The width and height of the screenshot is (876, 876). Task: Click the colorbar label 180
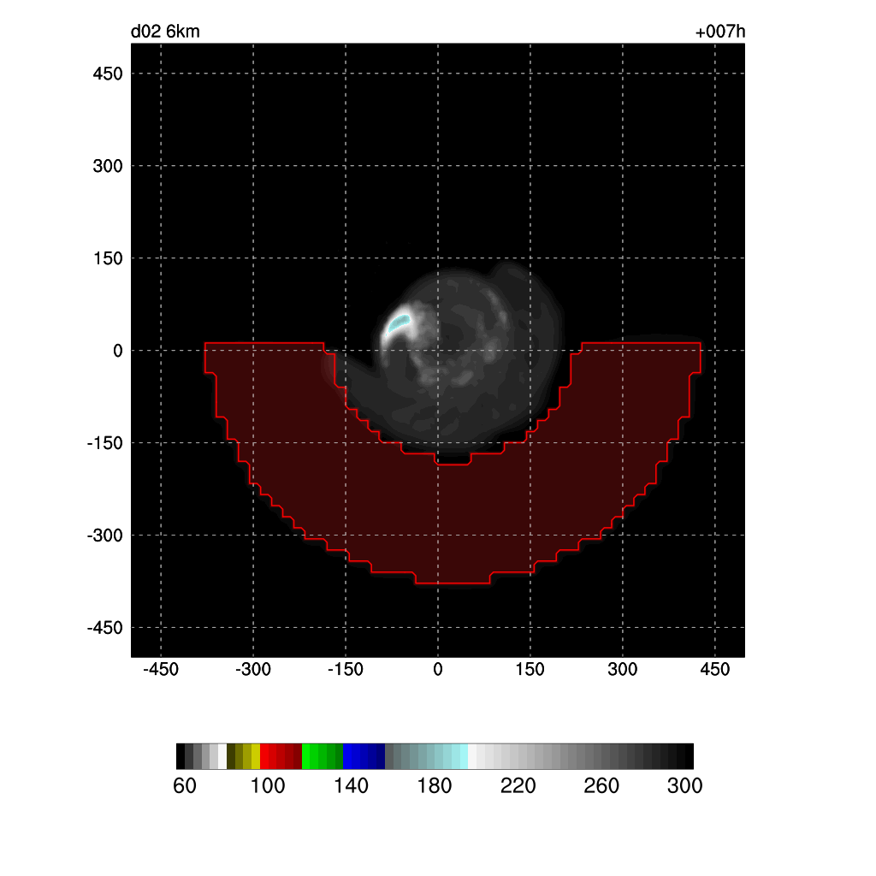(434, 785)
